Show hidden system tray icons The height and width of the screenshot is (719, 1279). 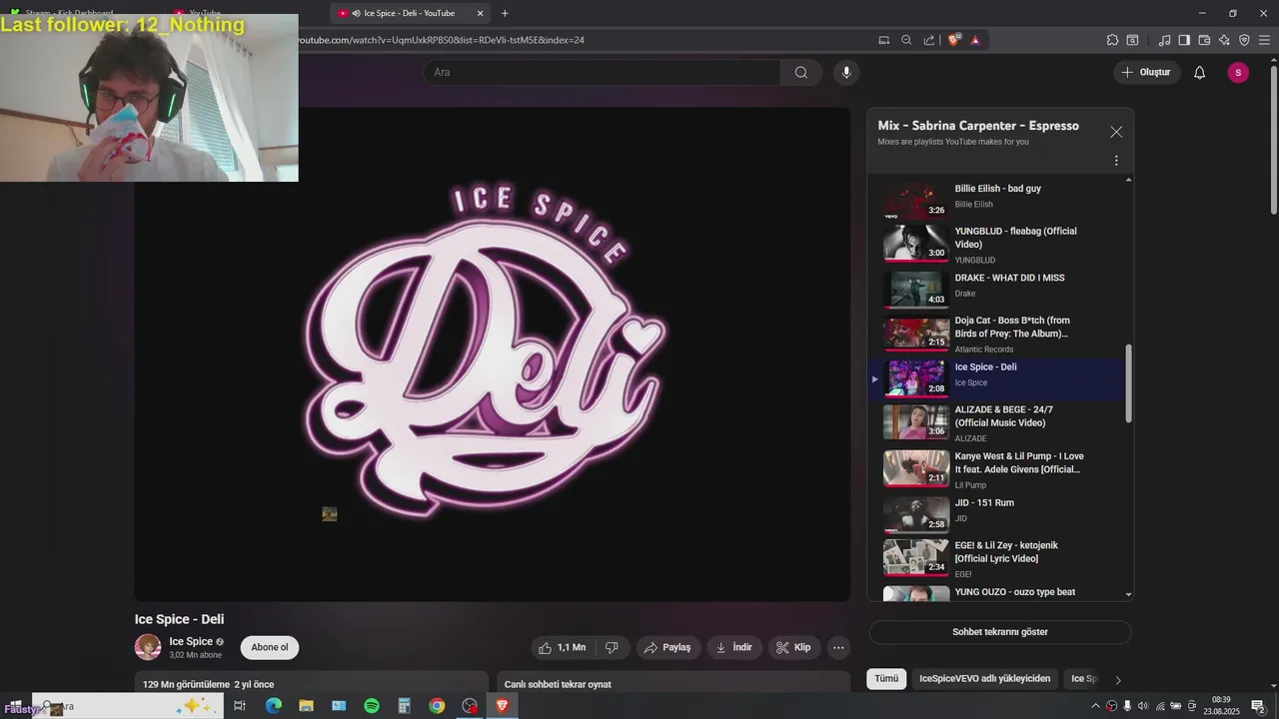[1095, 706]
